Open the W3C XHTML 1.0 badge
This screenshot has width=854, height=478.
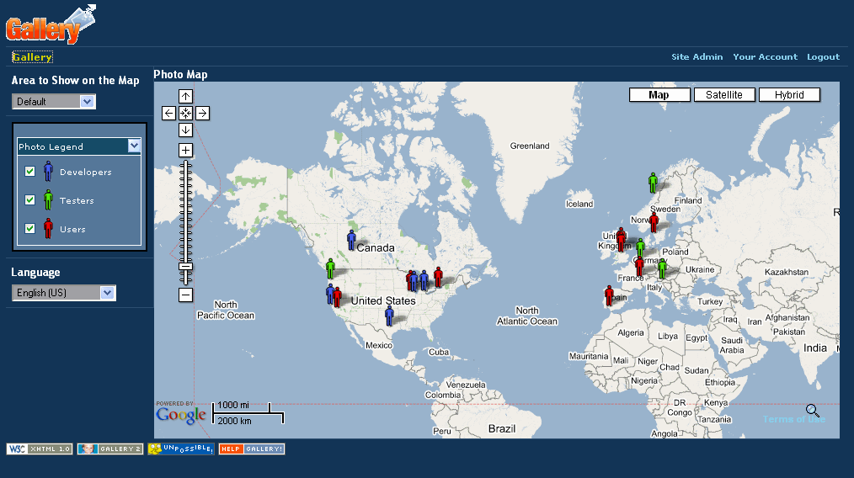click(x=40, y=449)
